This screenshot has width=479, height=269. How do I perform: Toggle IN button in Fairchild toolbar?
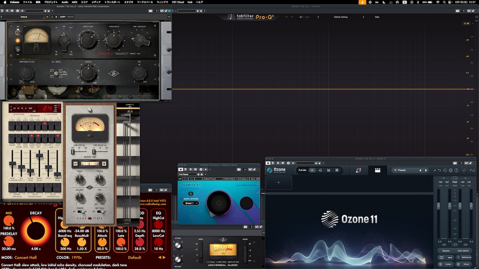(x=48, y=17)
